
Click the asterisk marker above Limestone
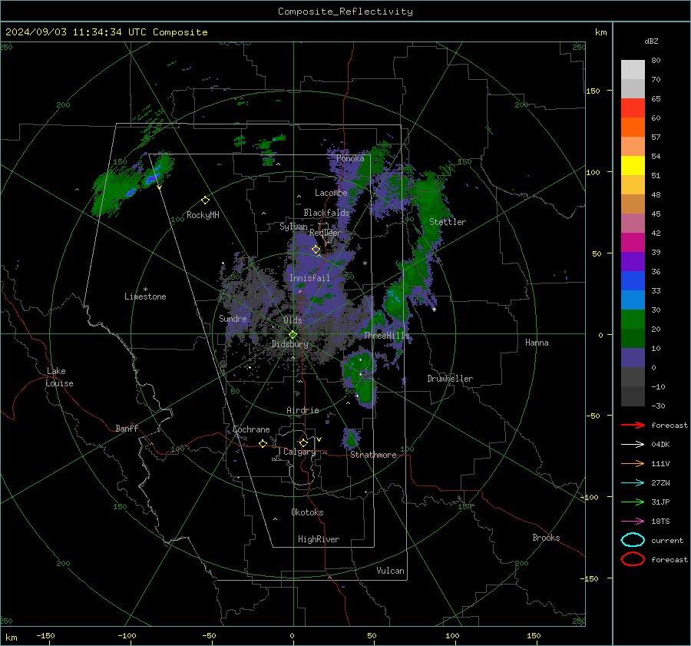(145, 290)
